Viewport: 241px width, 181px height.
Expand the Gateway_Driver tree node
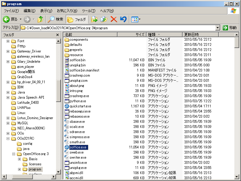pyautogui.click(x=8, y=51)
